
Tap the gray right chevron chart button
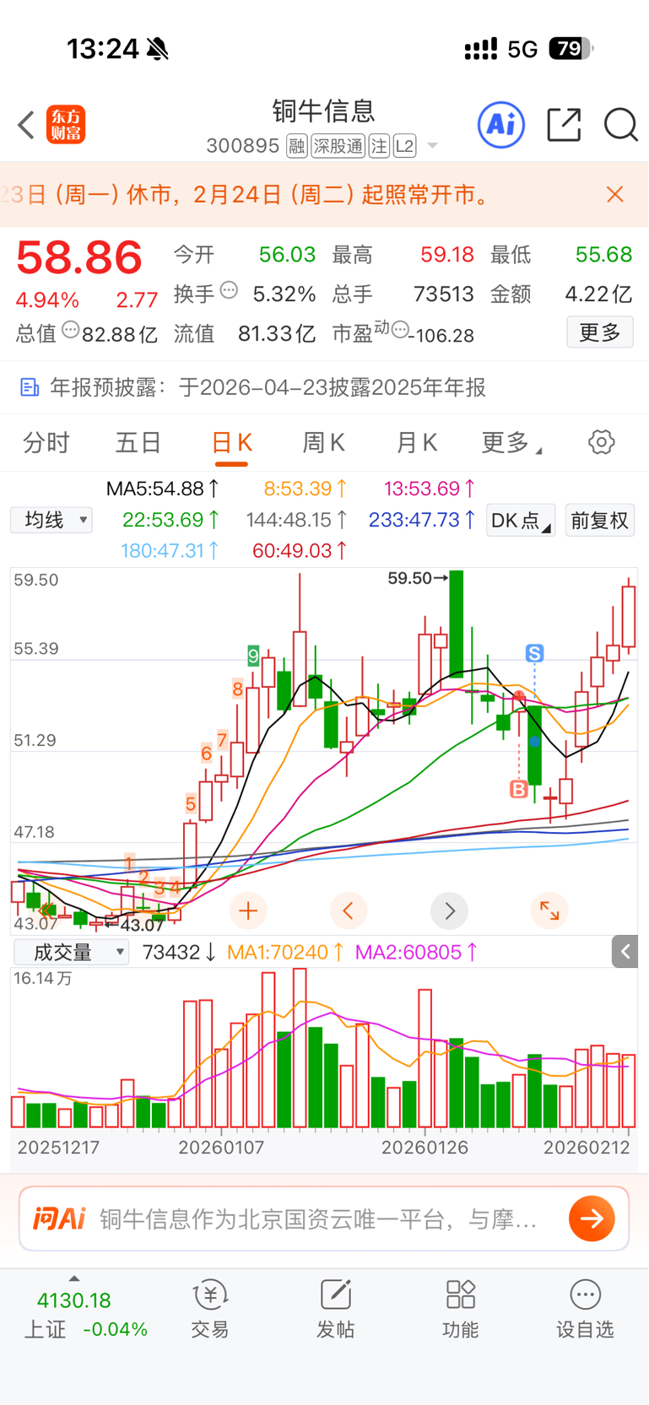[x=449, y=911]
